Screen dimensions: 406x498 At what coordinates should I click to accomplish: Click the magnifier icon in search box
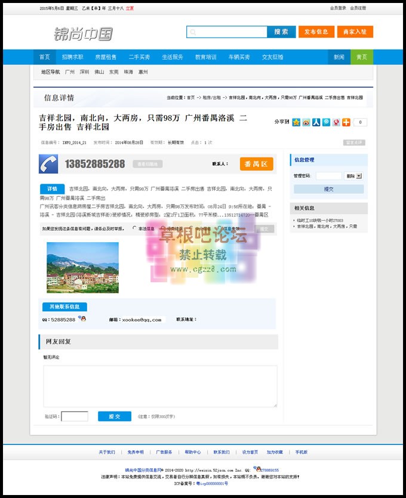(192, 32)
